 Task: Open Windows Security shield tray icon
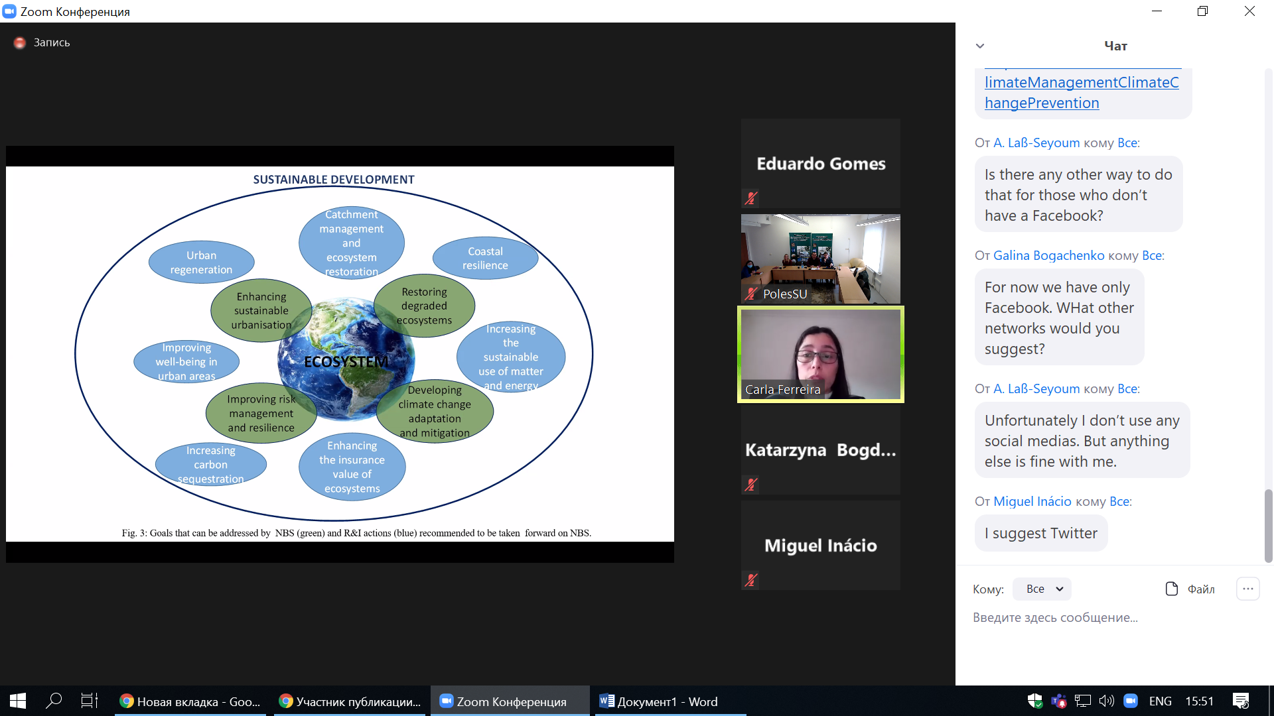coord(1035,701)
